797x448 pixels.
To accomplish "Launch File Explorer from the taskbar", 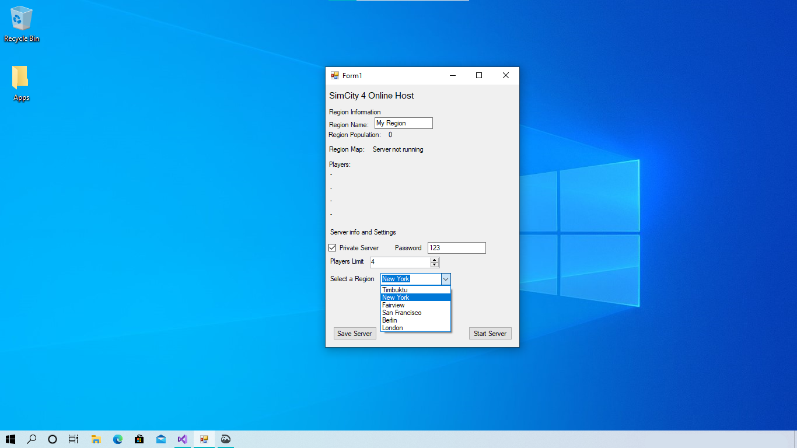I will click(x=97, y=439).
